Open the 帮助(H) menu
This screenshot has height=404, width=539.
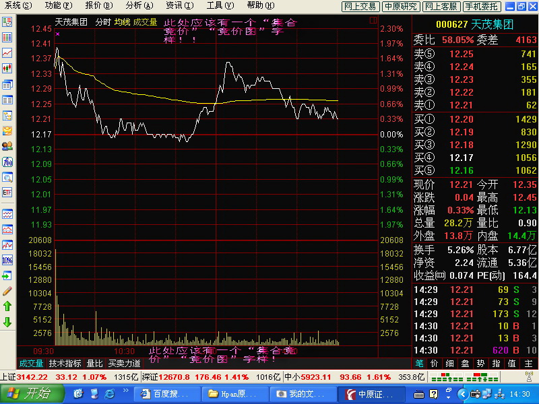tap(261, 5)
